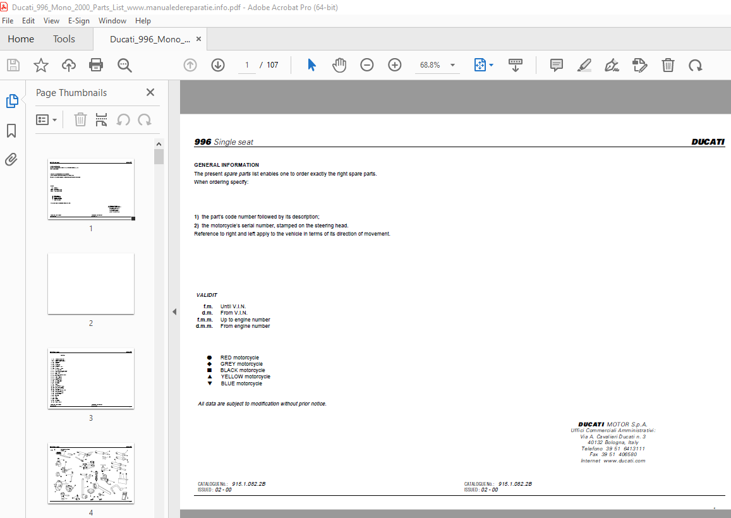Click the thumbnails scrollbar up arrow

(x=159, y=144)
